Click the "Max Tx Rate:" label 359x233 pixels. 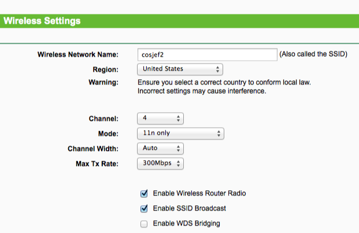coord(97,164)
